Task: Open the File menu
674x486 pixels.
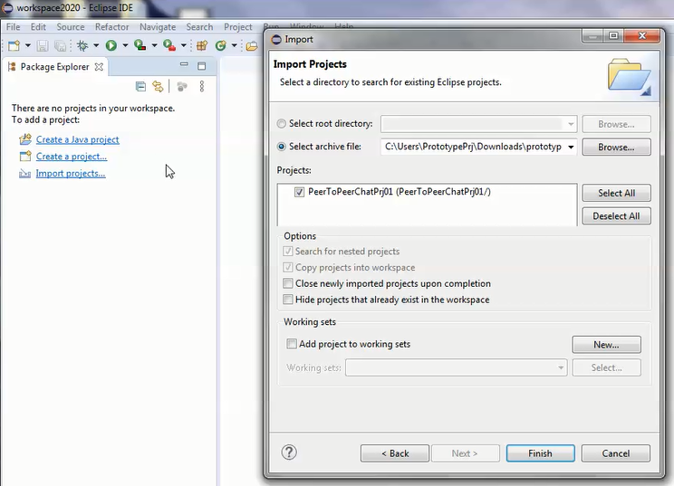Action: (13, 26)
